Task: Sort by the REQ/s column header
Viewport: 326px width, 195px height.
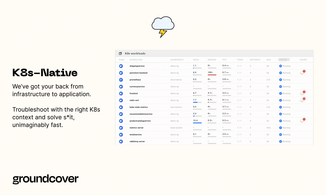Action: pyautogui.click(x=196, y=60)
